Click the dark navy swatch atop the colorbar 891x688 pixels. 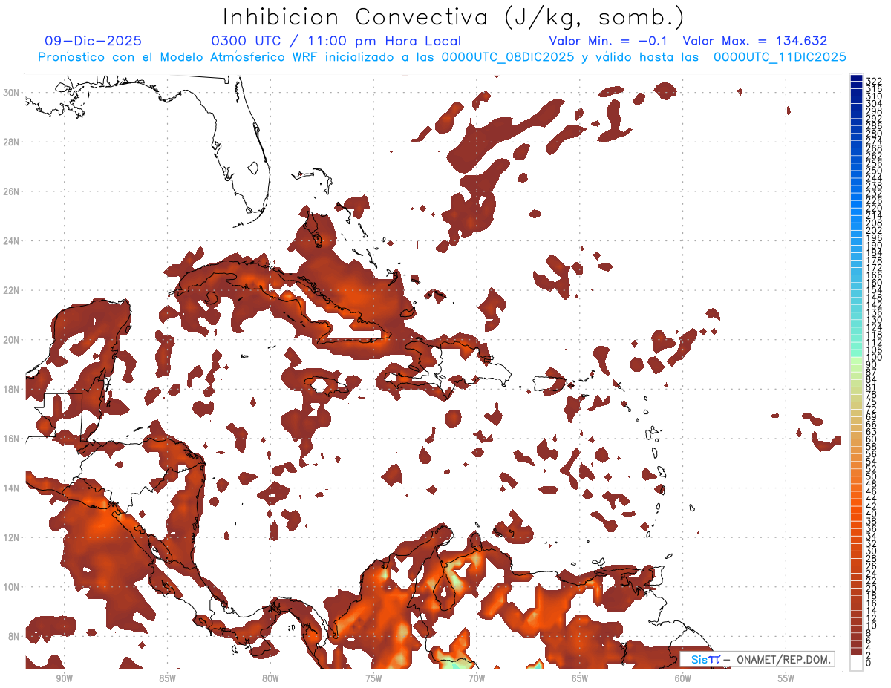(x=857, y=77)
